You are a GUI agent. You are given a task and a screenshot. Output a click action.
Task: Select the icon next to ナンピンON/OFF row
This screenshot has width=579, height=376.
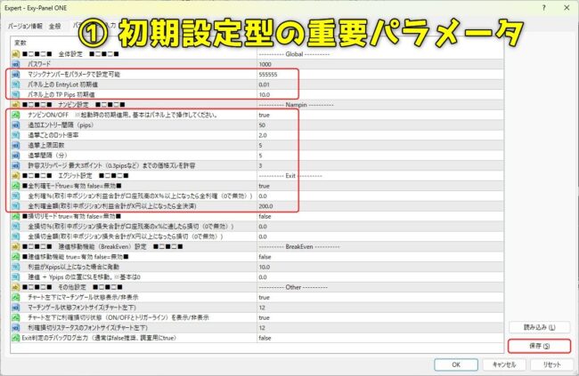coord(18,115)
